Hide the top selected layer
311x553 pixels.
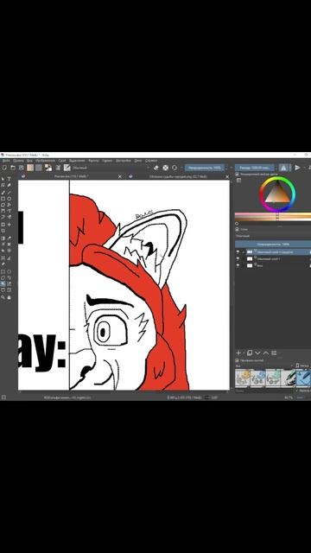pos(238,252)
